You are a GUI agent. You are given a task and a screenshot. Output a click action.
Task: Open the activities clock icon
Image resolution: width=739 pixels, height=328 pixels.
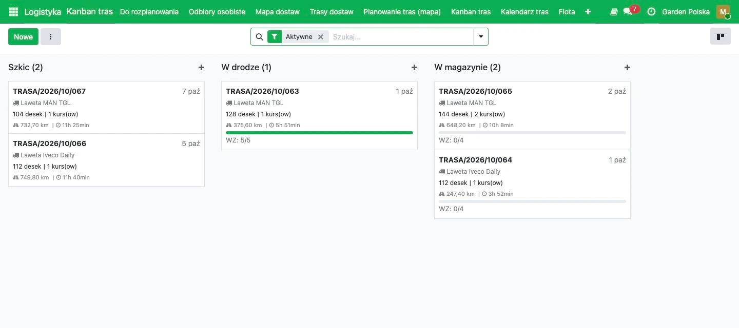(x=651, y=12)
